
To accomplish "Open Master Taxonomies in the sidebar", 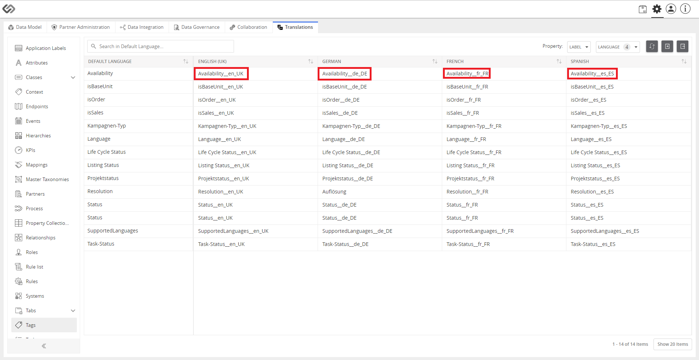I will (44, 179).
